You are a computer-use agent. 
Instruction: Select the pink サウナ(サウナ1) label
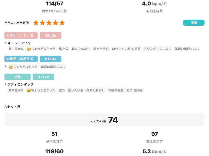tap(21, 35)
